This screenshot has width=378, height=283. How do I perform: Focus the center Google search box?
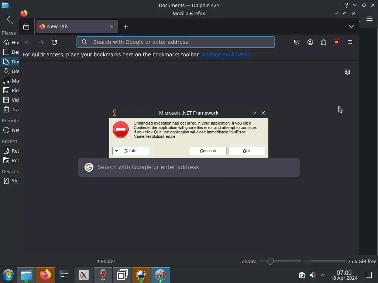[x=189, y=167]
